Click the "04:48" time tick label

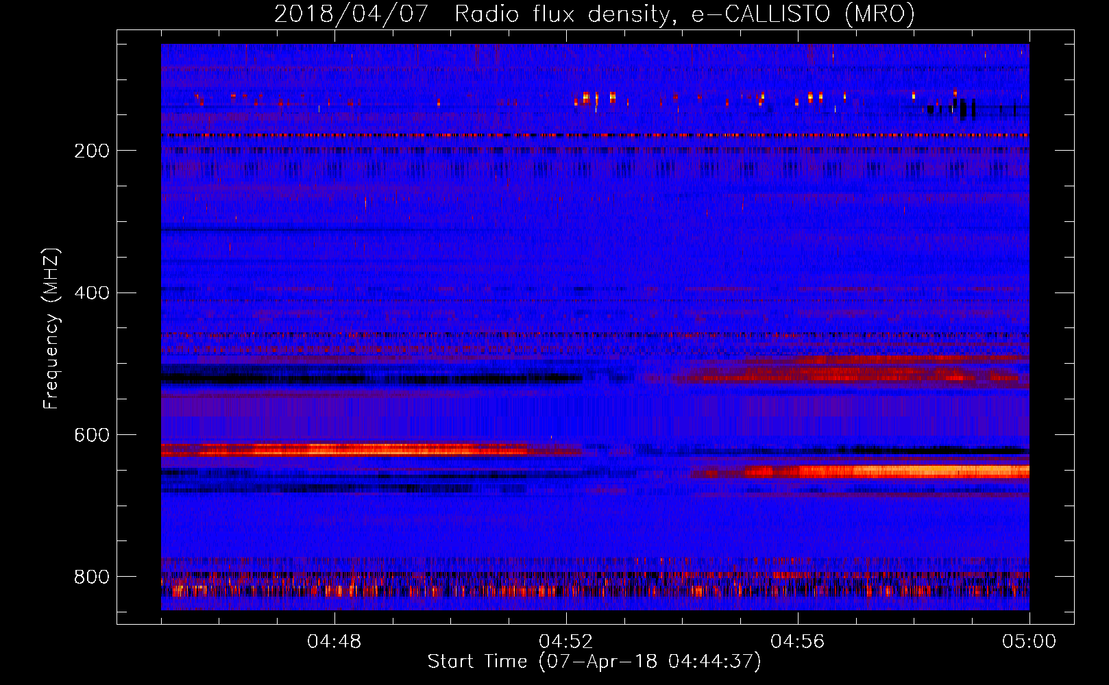(x=334, y=642)
